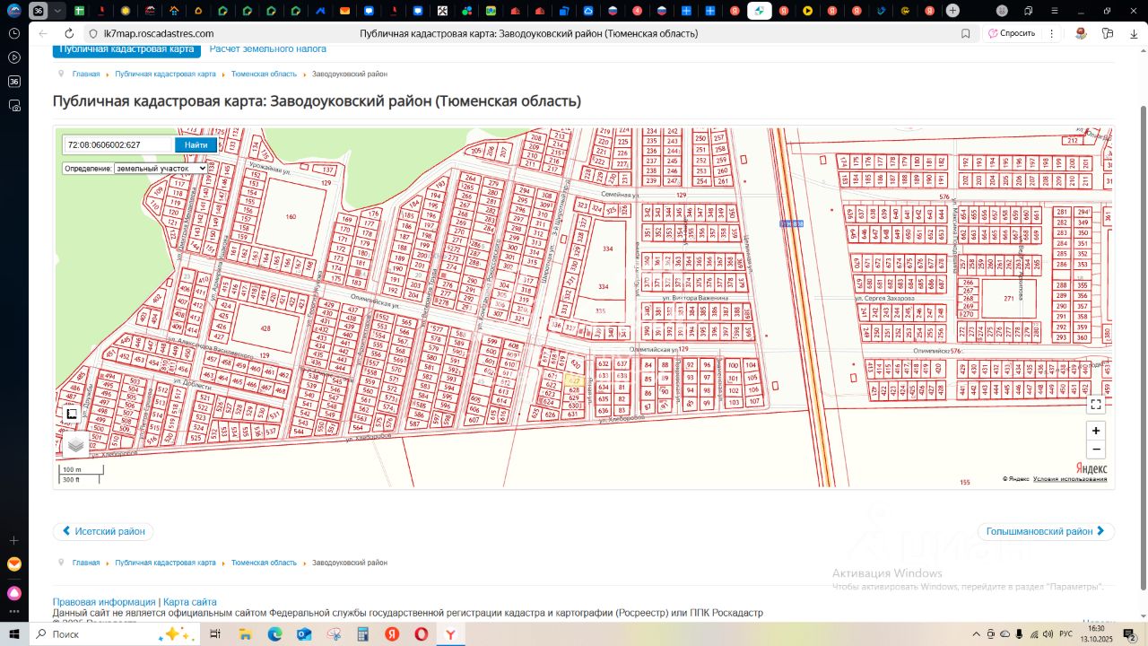
Task: Open a new browser tab
Action: coord(952,11)
